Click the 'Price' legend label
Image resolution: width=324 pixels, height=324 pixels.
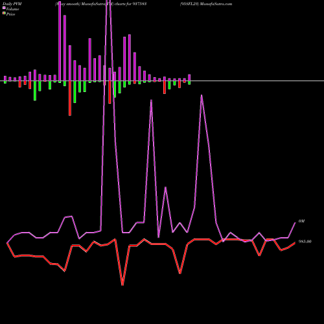pos(10,14)
